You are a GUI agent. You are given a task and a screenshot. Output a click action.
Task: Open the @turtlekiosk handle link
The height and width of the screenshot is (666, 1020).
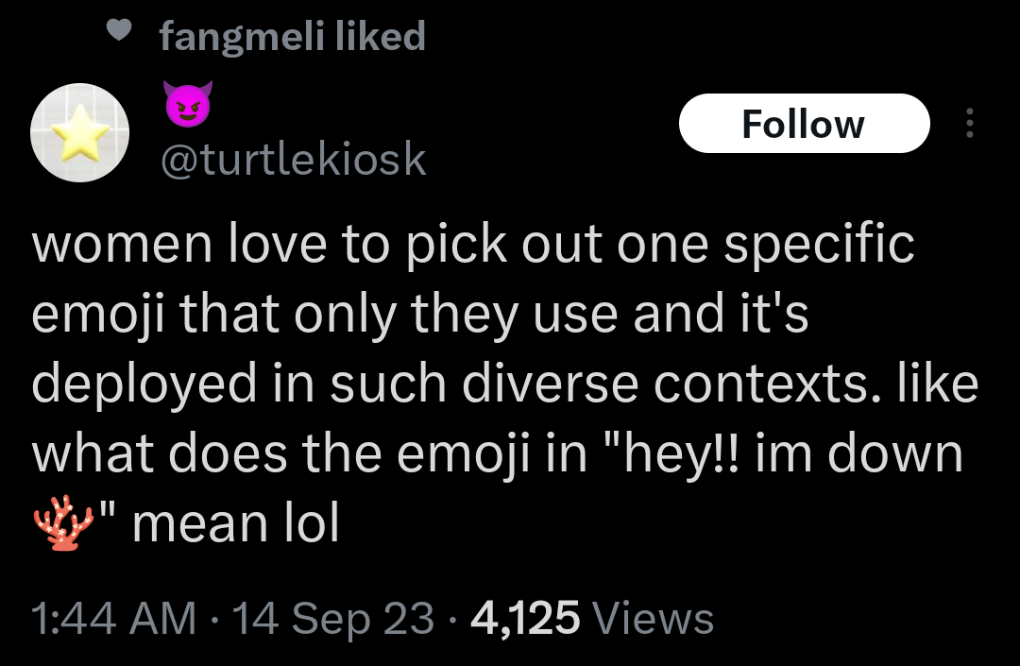click(294, 161)
